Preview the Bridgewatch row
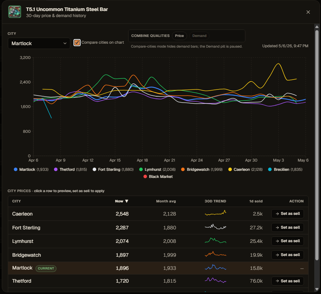321x294 pixels. click(x=158, y=255)
